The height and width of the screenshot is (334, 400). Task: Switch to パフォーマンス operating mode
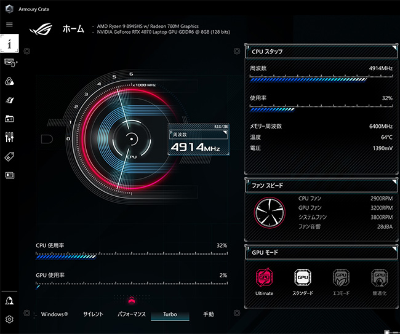point(132,314)
